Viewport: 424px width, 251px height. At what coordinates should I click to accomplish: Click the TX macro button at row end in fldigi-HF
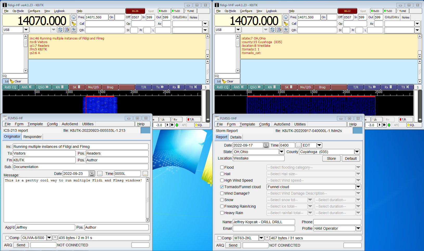pos(193,87)
